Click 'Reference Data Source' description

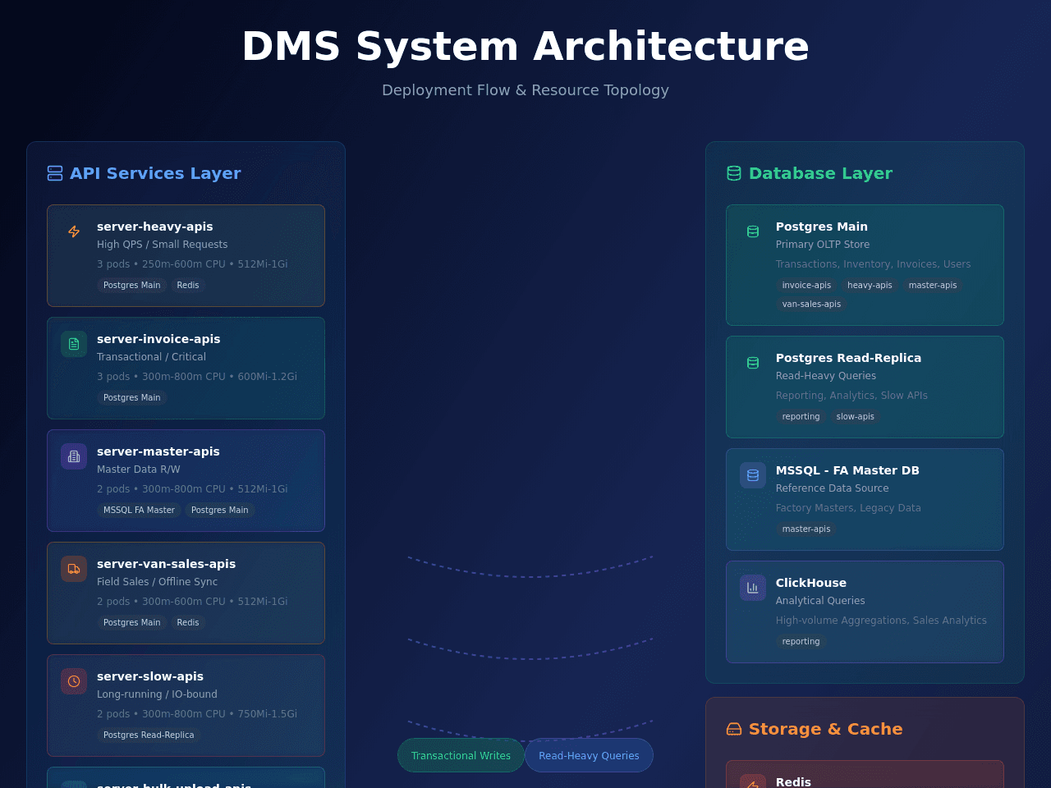(832, 488)
